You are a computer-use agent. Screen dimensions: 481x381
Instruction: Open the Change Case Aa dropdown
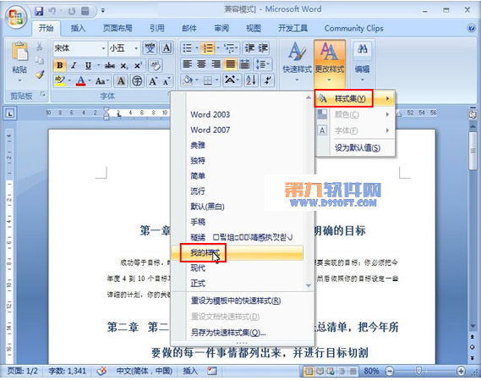tap(101, 81)
